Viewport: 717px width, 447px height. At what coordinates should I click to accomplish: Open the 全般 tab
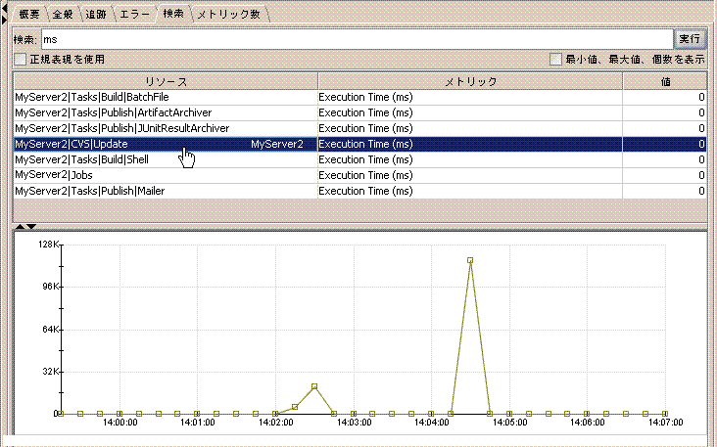pos(61,14)
